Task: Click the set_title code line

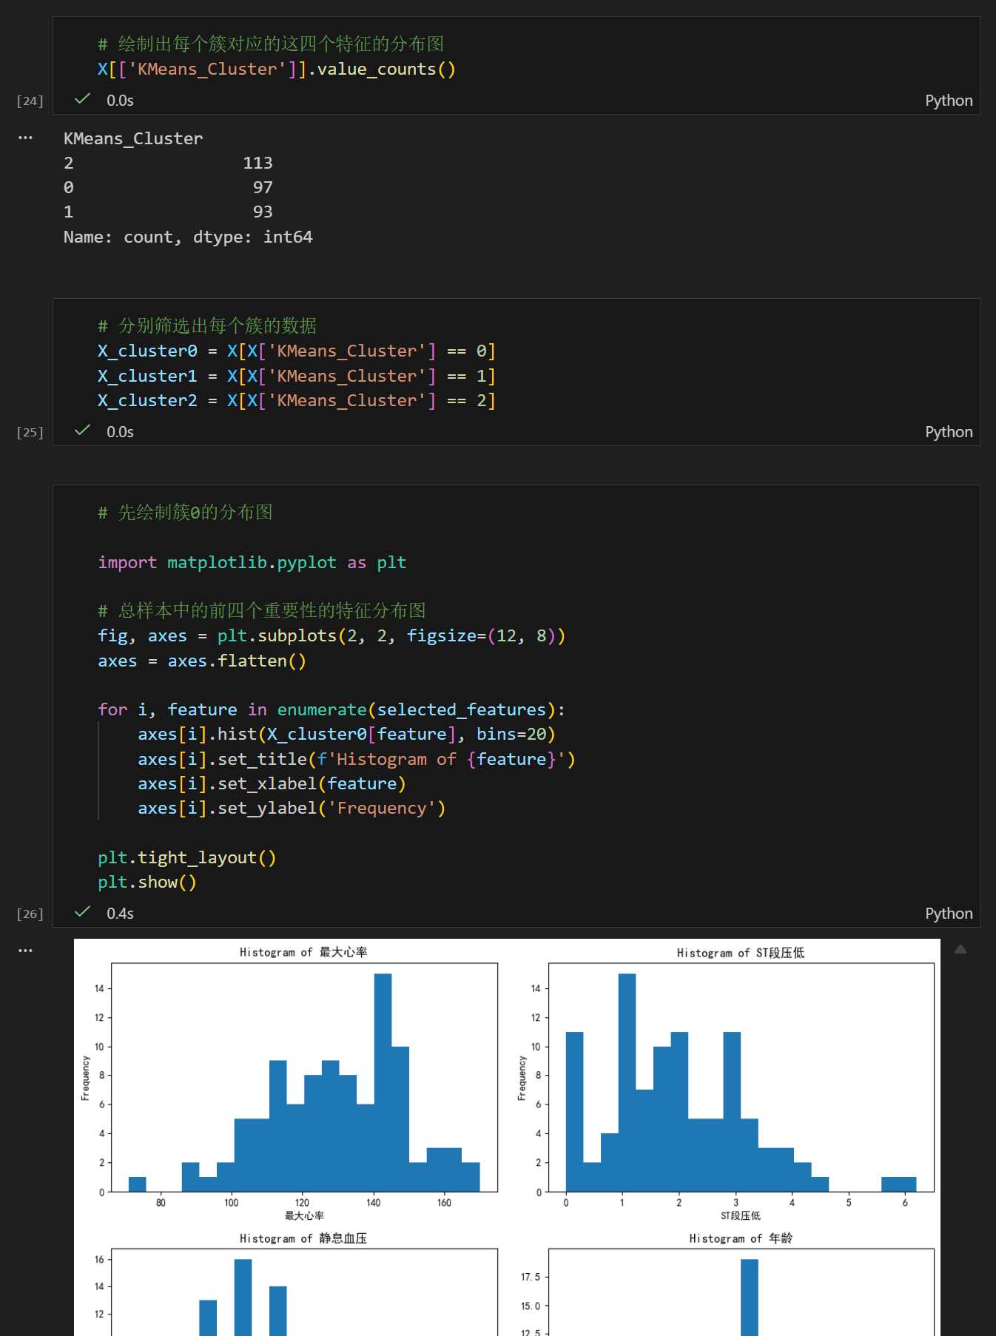Action: point(357,759)
